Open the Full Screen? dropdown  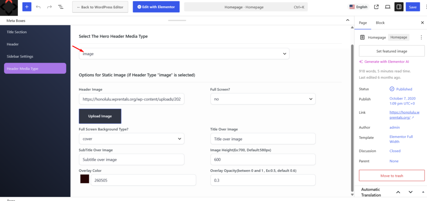pyautogui.click(x=263, y=99)
